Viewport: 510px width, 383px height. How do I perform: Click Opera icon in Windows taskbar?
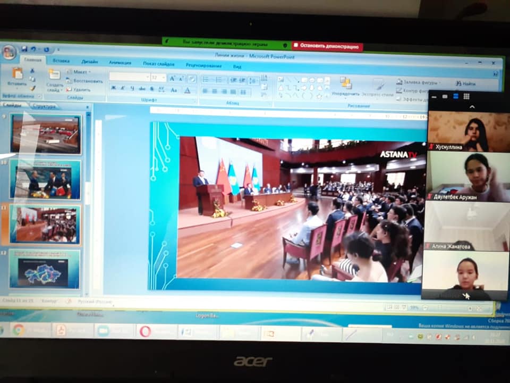coord(145,331)
